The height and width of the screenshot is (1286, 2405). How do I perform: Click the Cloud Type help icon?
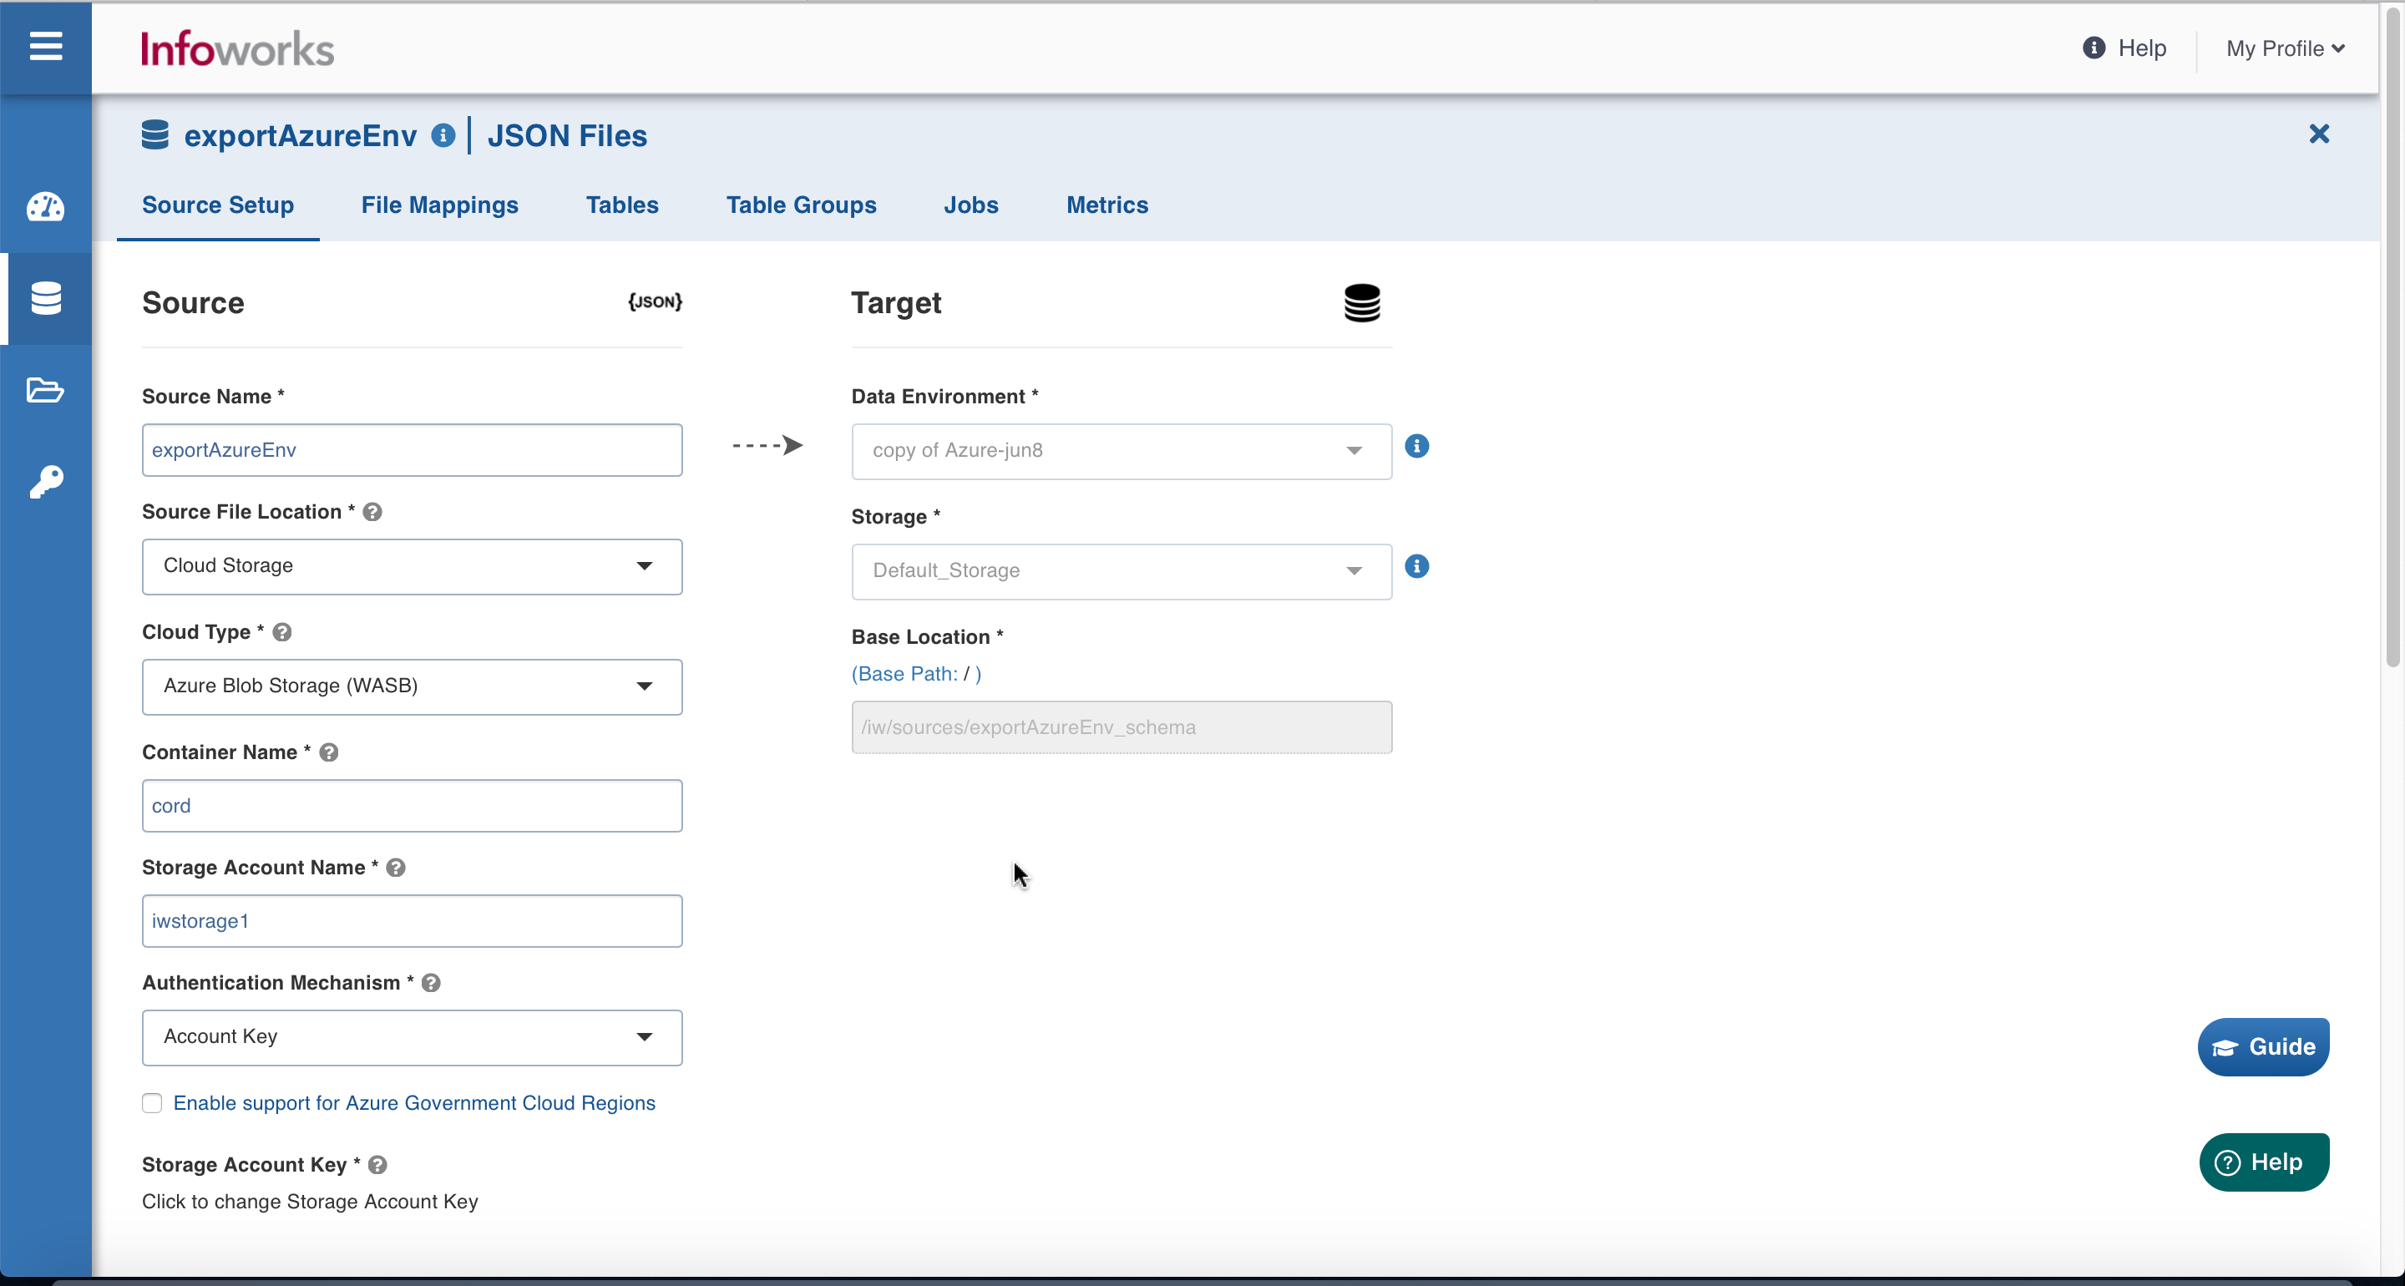[282, 632]
